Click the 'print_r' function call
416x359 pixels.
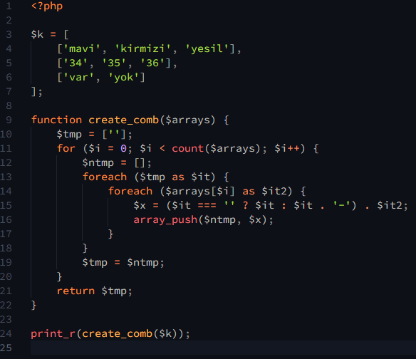click(53, 334)
